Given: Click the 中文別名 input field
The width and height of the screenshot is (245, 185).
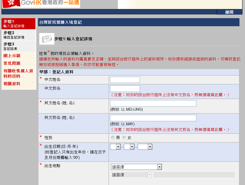Looking at the screenshot, I should click(x=125, y=88).
